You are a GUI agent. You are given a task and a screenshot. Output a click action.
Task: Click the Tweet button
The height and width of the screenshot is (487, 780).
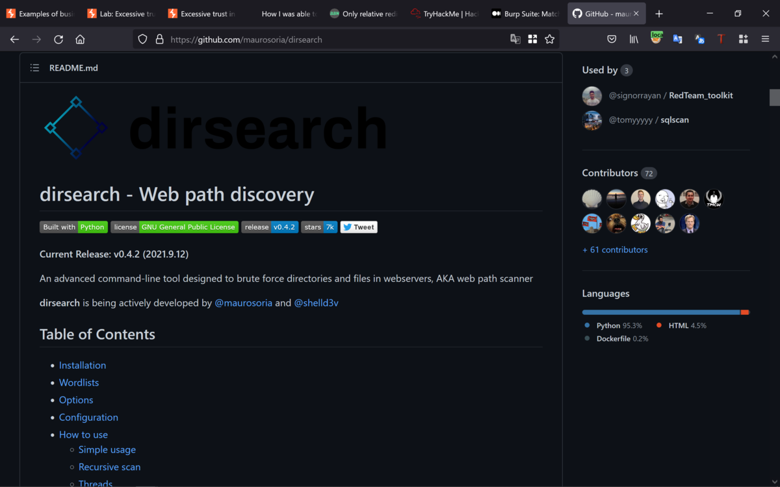pos(359,227)
